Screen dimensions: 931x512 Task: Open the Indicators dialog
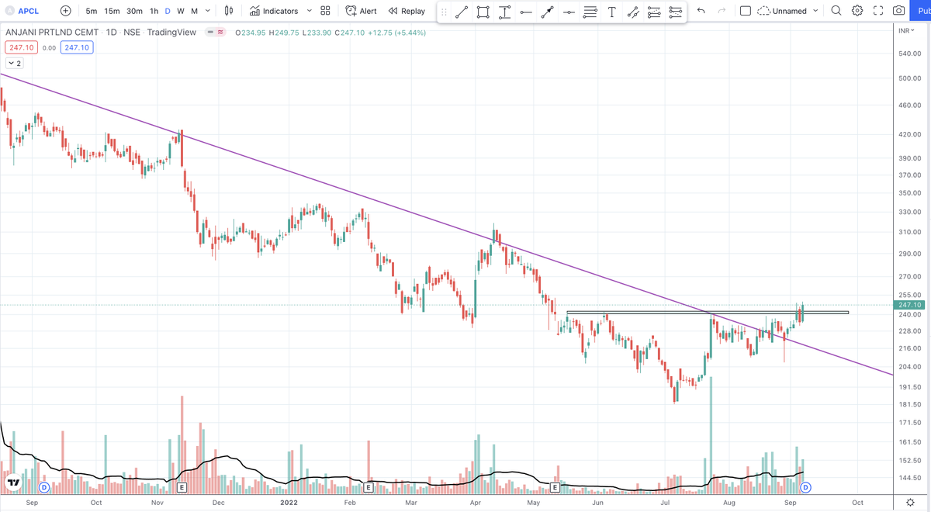[273, 11]
